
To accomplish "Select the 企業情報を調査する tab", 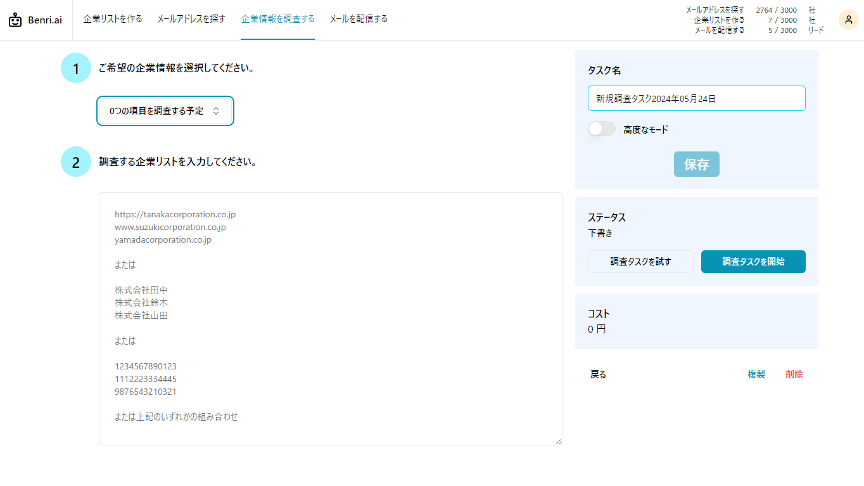I will pyautogui.click(x=277, y=19).
